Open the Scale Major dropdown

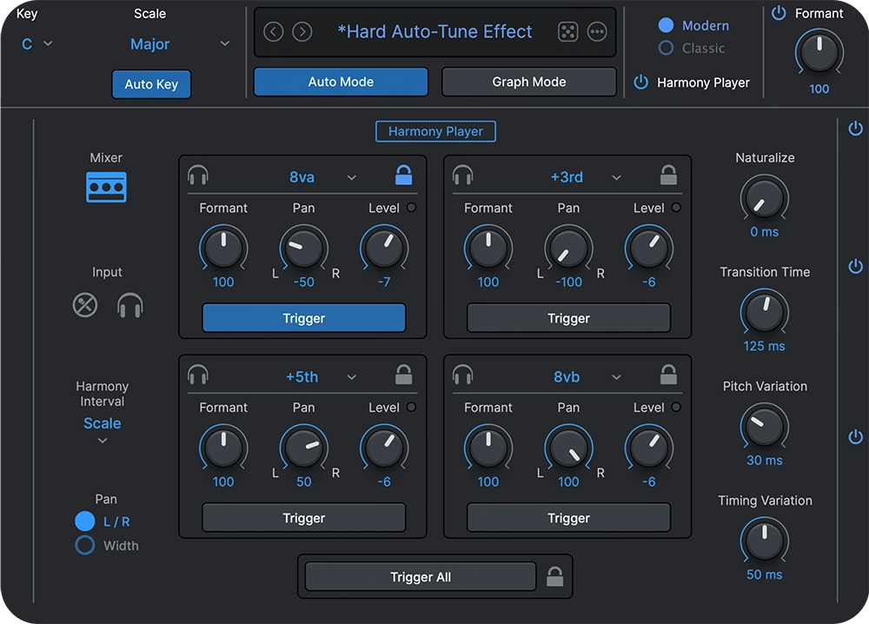click(x=176, y=44)
